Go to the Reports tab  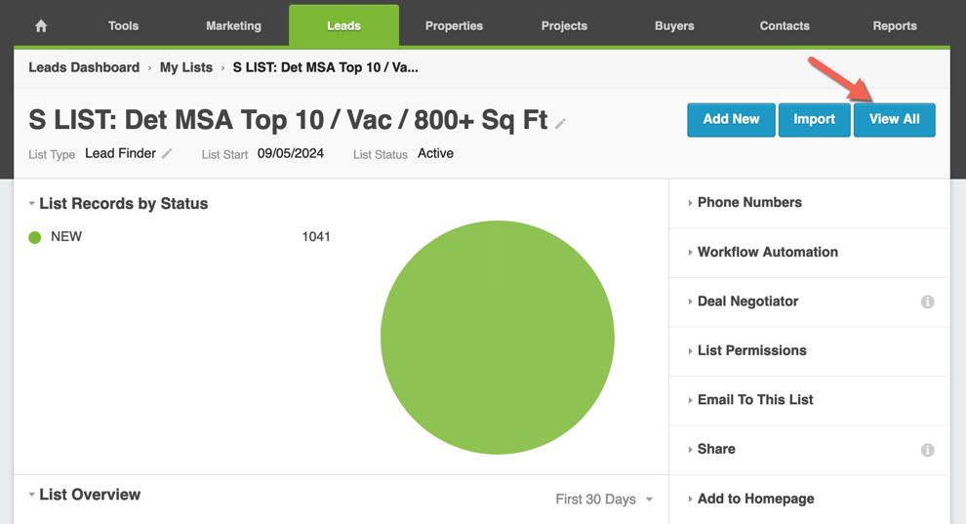tap(894, 26)
